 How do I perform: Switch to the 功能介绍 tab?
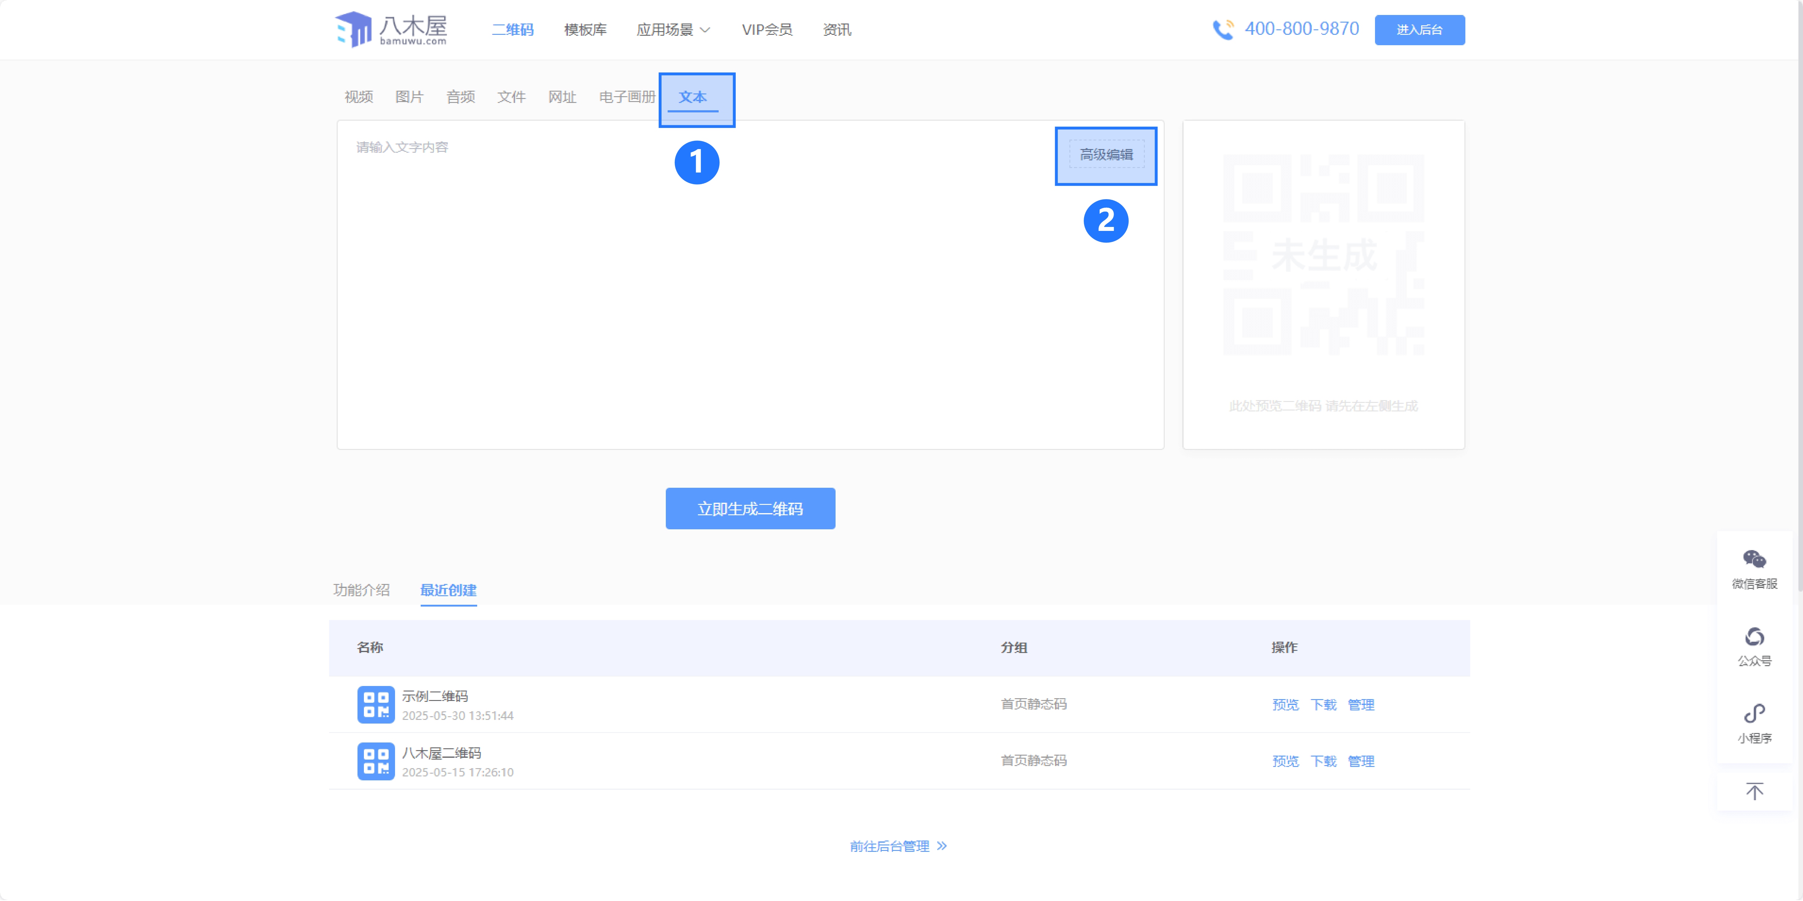(361, 589)
